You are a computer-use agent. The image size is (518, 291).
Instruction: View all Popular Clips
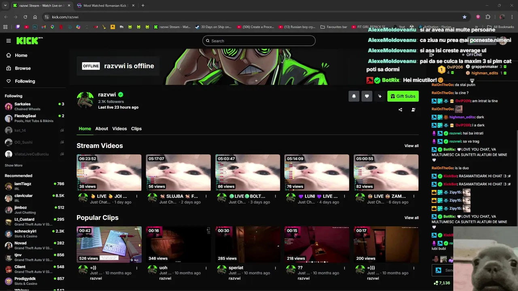click(412, 218)
